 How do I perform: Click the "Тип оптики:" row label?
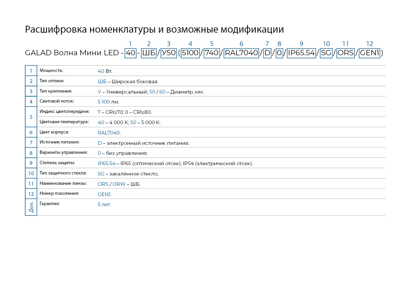tap(52, 81)
